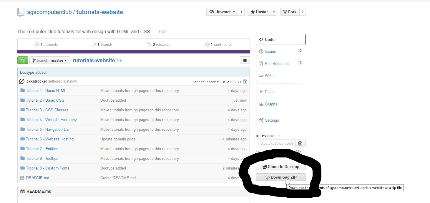The height and width of the screenshot is (203, 430).
Task: Click the contributor people icon
Action: (x=207, y=44)
